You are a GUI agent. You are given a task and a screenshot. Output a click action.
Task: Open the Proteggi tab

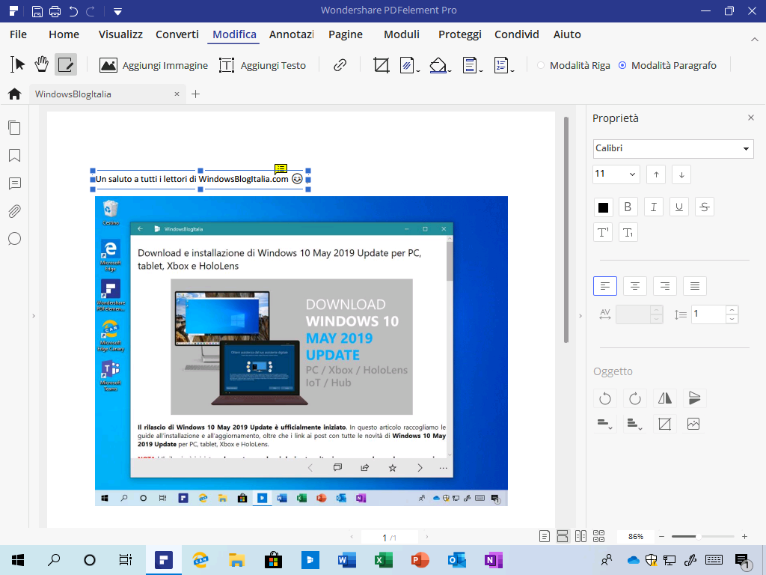460,34
